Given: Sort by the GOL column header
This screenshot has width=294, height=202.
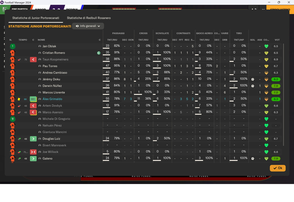Looking at the screenshot, I should tap(252, 40).
